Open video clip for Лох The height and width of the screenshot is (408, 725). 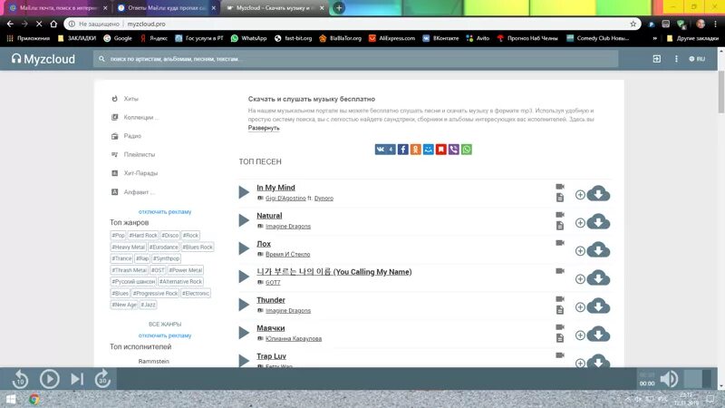560,243
